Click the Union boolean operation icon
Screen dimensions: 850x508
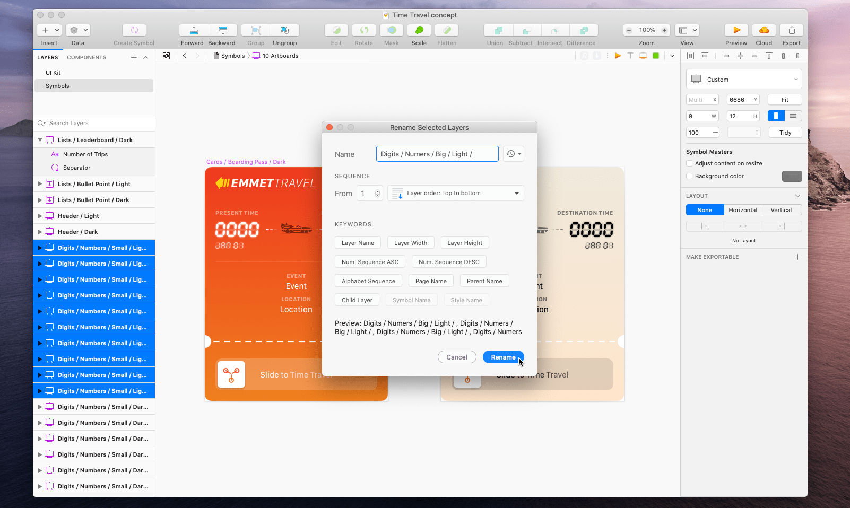click(495, 30)
